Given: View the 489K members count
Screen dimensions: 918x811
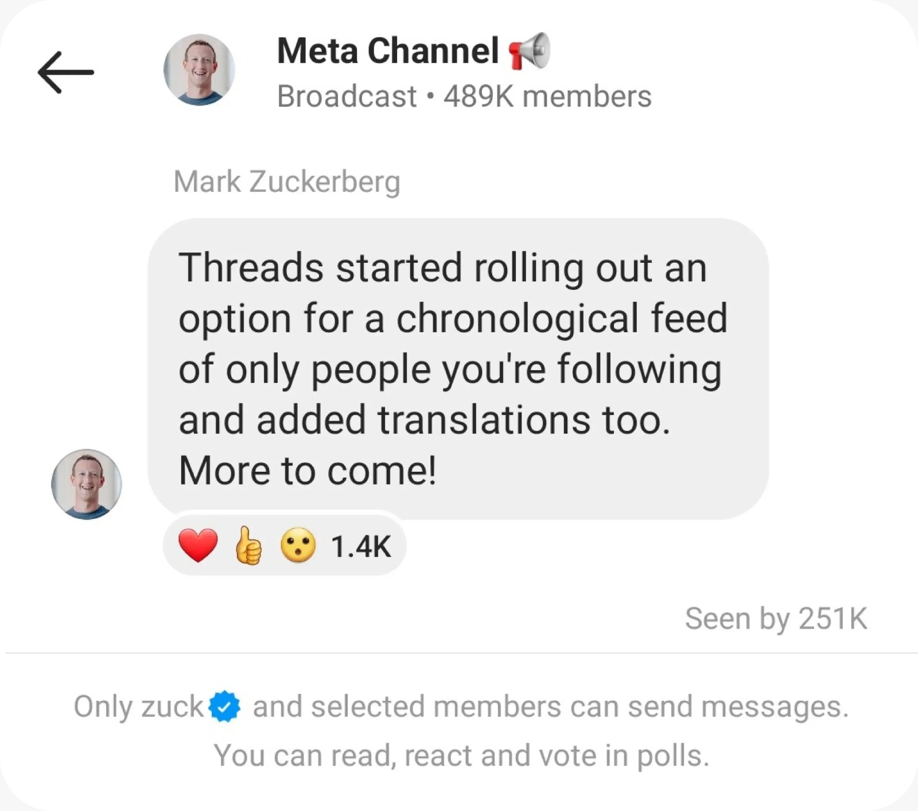Looking at the screenshot, I should click(x=547, y=96).
